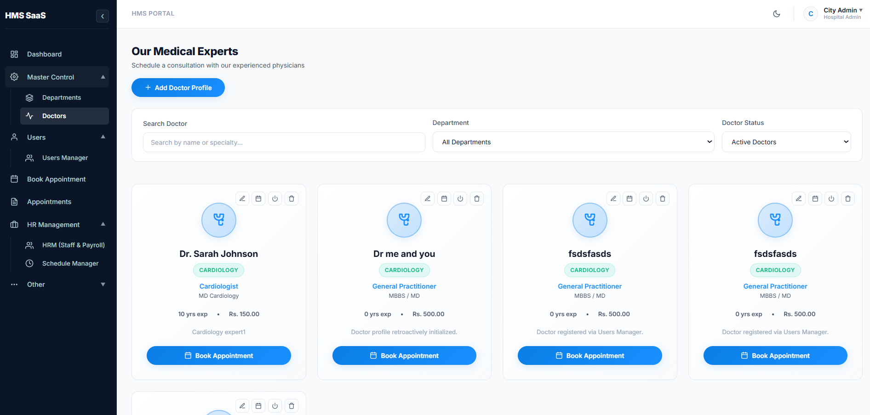Click the Departments layers icon
Screen dimensions: 870x415
[x=29, y=97]
